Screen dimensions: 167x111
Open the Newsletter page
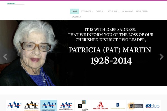(x=142, y=11)
